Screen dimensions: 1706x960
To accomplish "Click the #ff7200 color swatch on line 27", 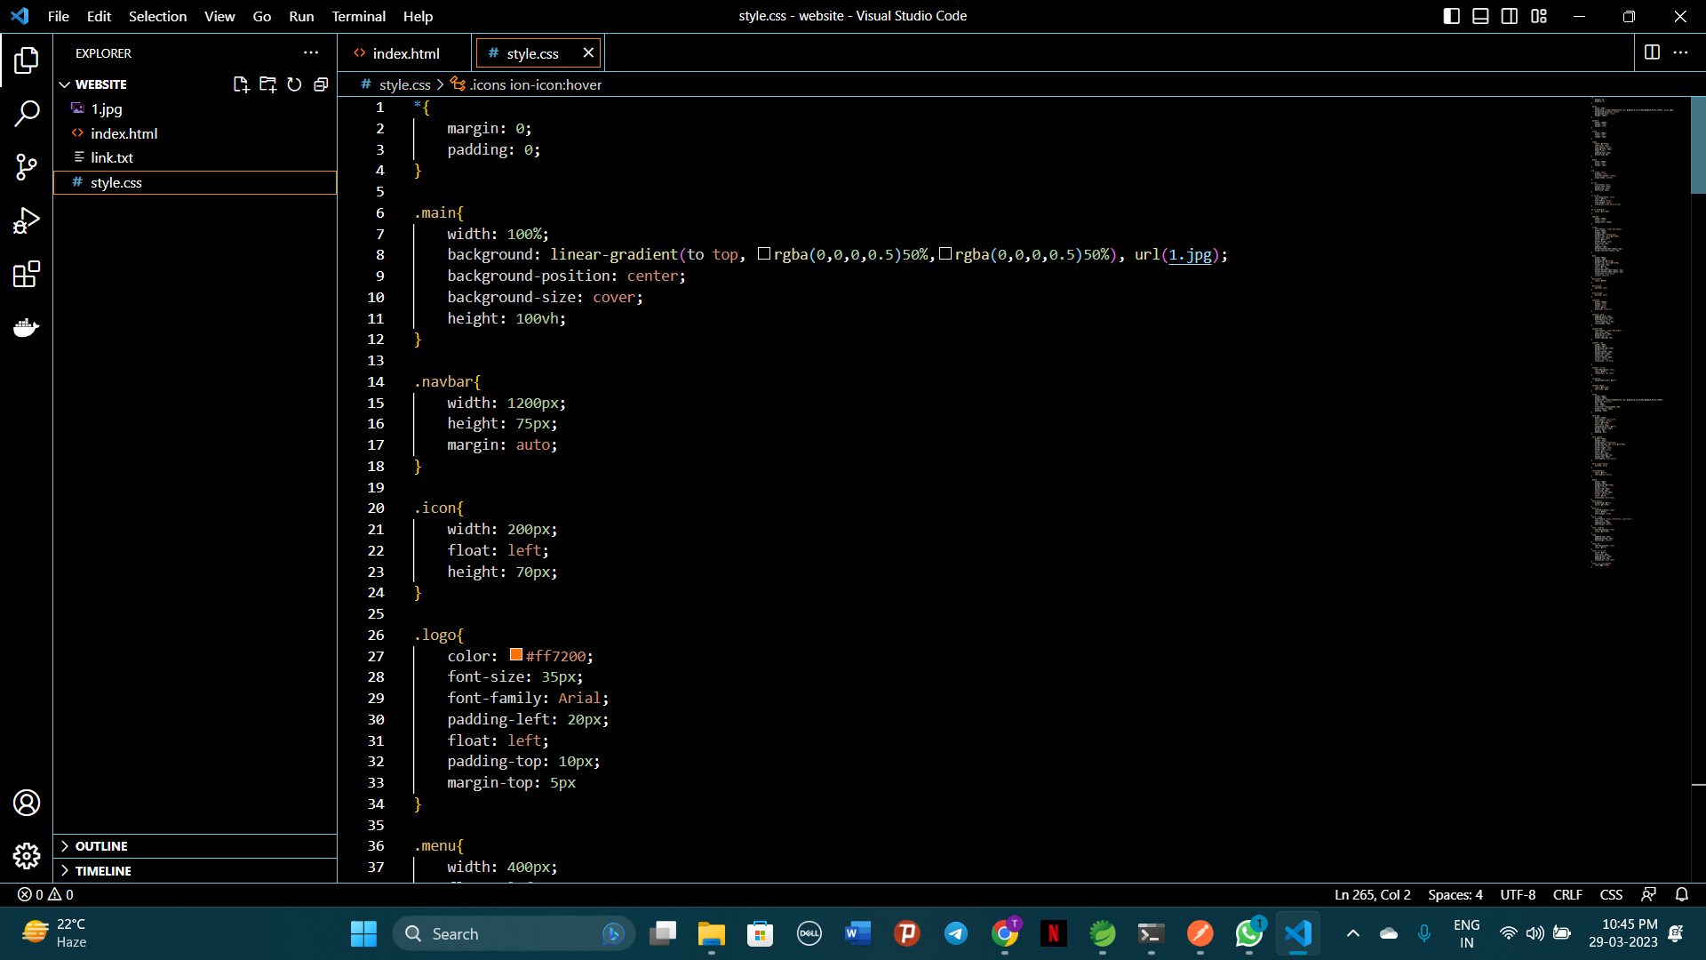I will [515, 655].
